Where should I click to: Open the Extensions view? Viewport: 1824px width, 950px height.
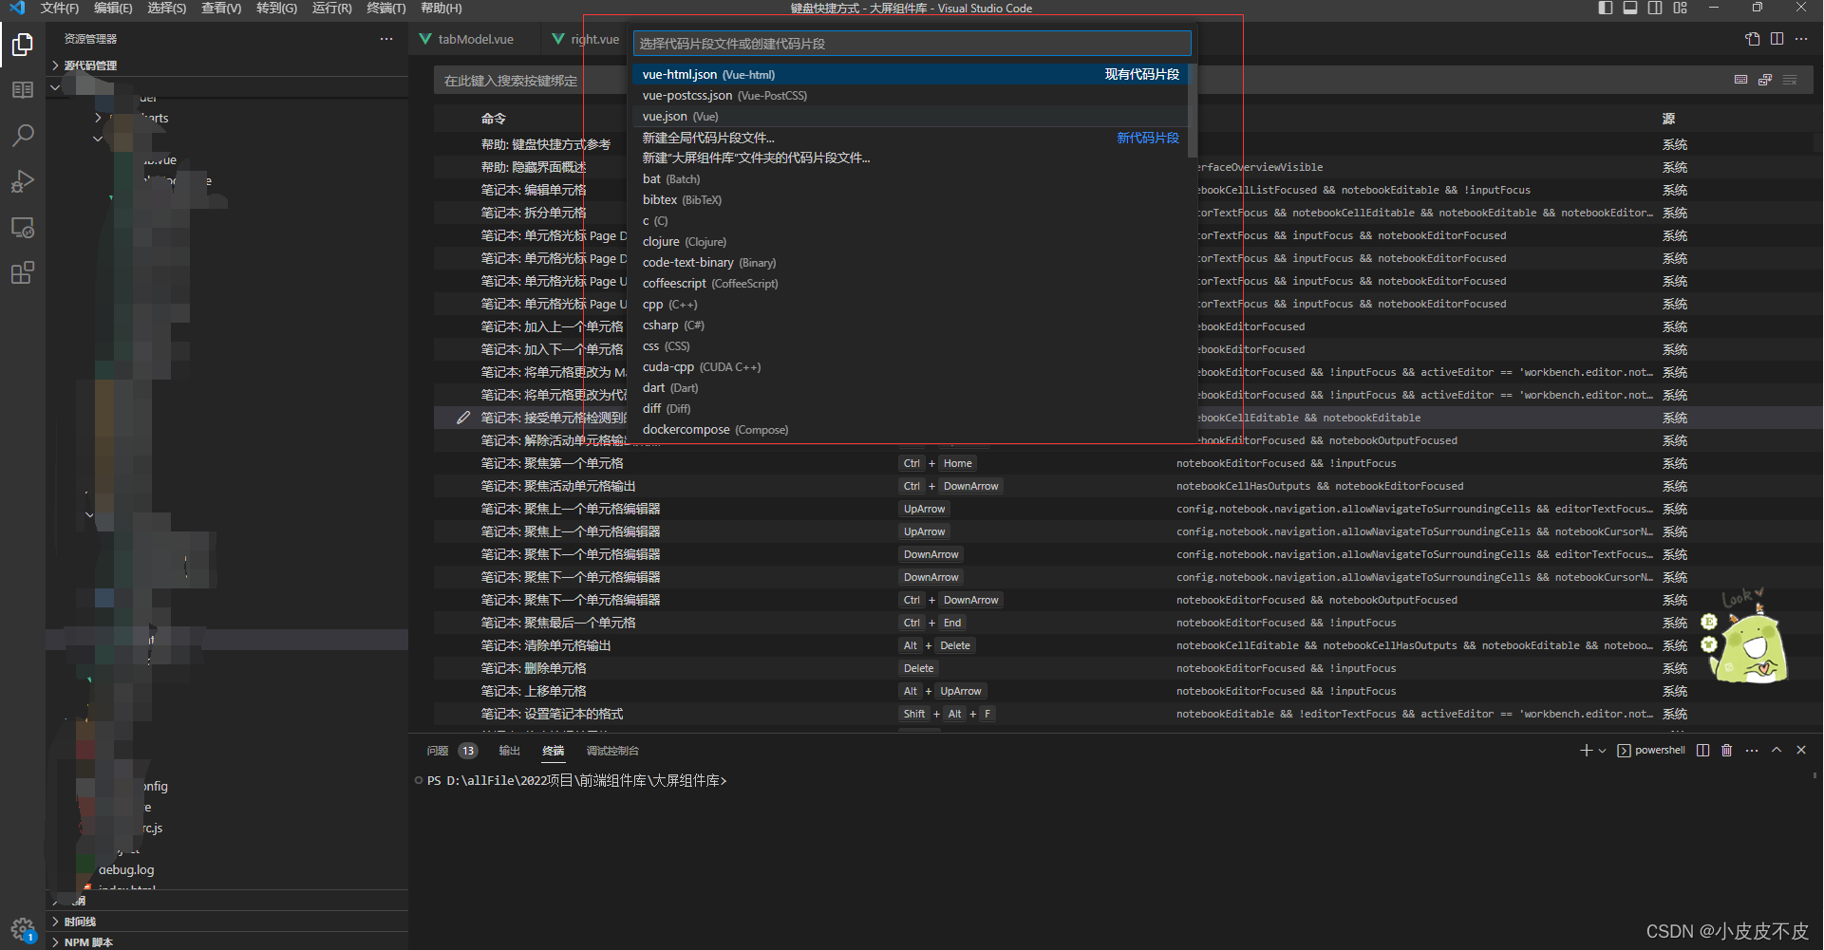[x=23, y=273]
